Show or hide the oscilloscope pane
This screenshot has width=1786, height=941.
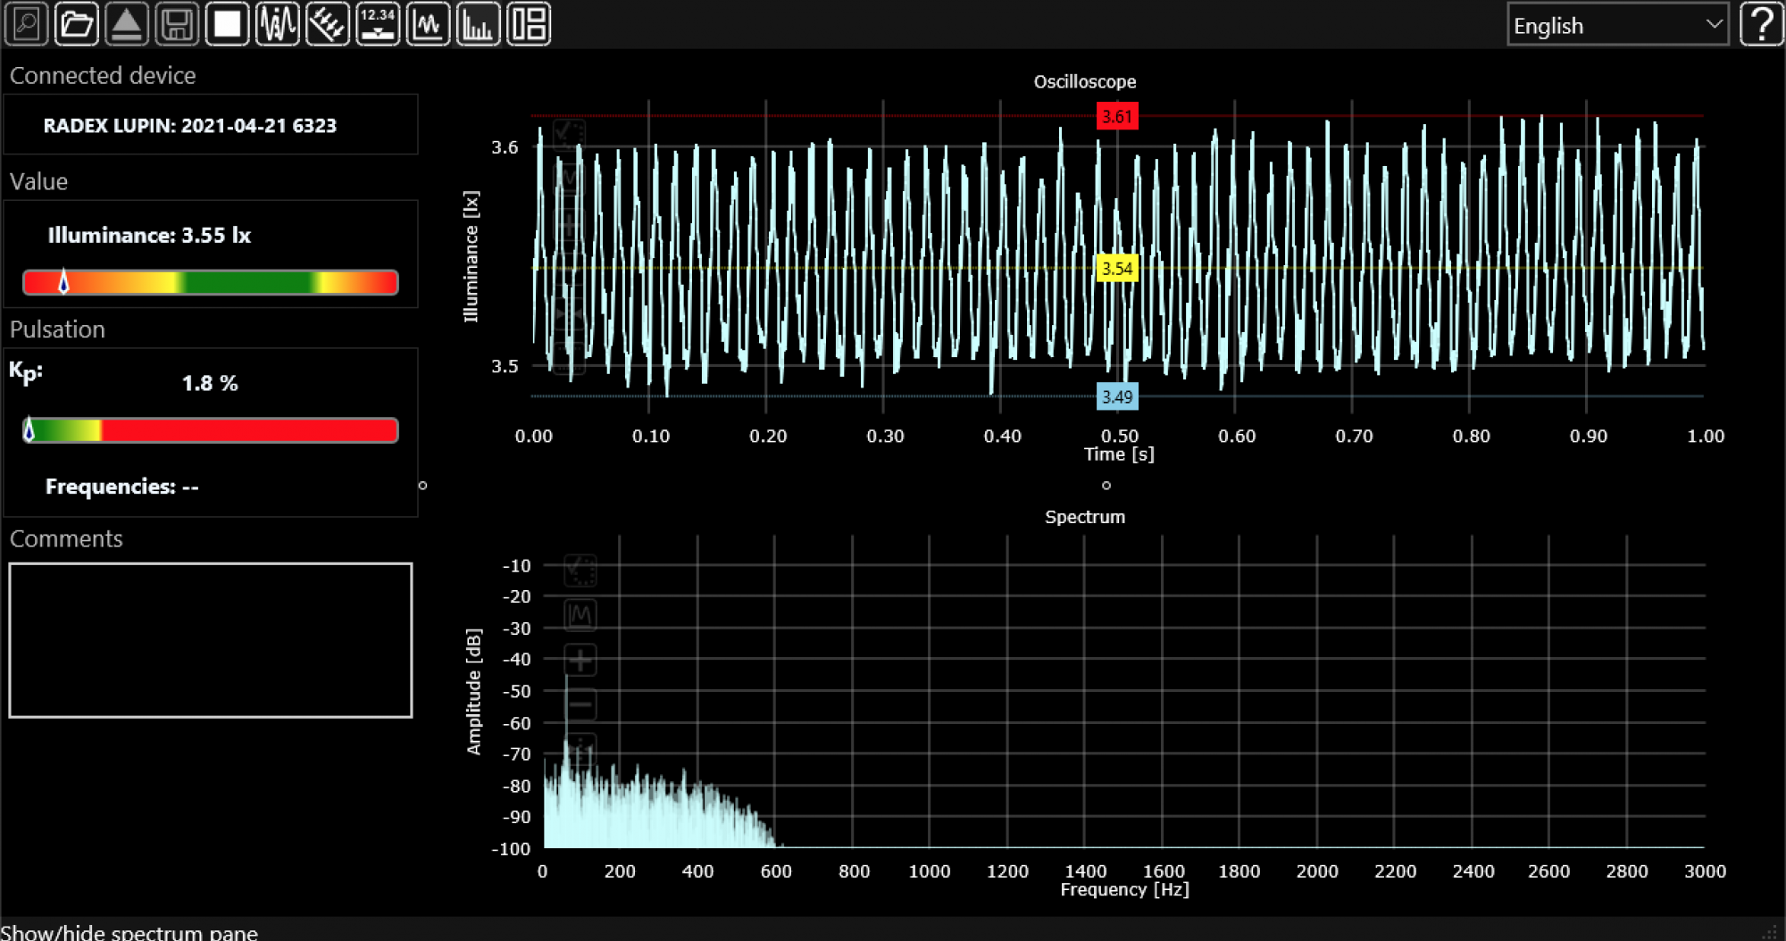tap(428, 24)
